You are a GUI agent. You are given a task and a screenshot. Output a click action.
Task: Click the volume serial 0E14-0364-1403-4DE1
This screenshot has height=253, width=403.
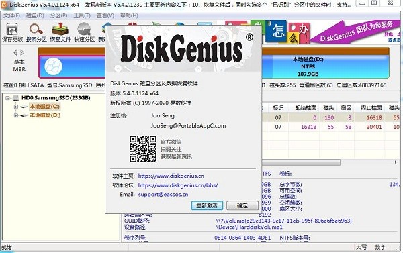pos(242,238)
